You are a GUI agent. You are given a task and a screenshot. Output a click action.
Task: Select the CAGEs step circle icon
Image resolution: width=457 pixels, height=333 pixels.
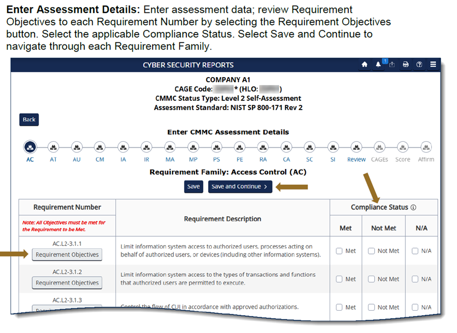(x=379, y=147)
